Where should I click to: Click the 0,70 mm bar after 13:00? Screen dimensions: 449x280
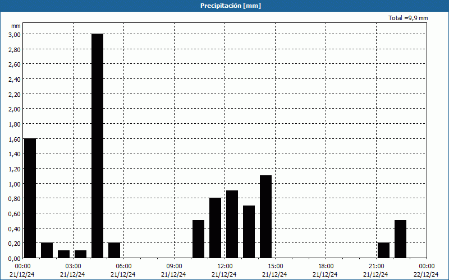coord(249,231)
